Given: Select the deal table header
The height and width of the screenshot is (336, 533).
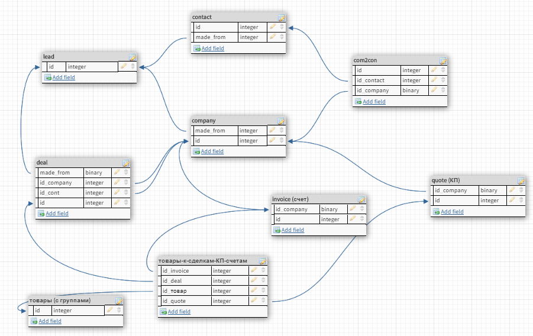Looking at the screenshot, I should (x=83, y=163).
